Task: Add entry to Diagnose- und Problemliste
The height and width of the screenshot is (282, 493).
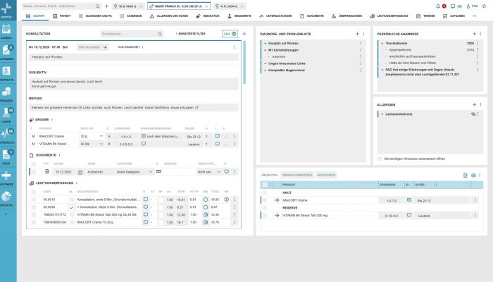Action: [x=357, y=34]
